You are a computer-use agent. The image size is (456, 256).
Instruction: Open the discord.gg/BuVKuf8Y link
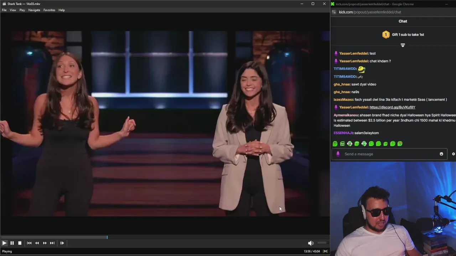pos(392,107)
